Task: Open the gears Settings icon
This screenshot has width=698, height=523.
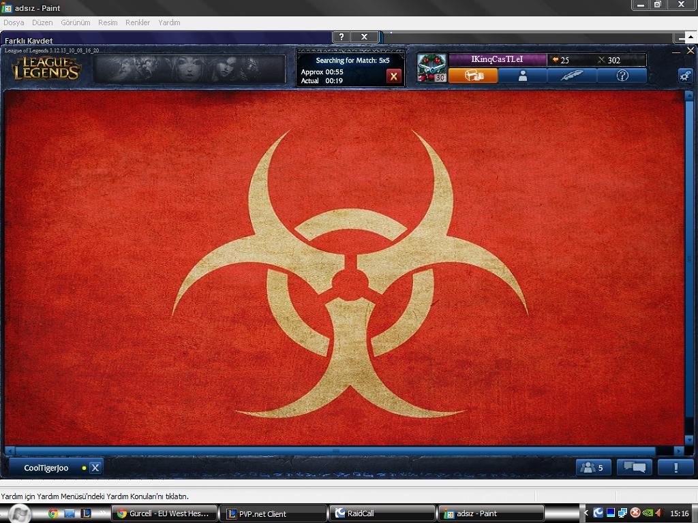Action: click(x=685, y=76)
